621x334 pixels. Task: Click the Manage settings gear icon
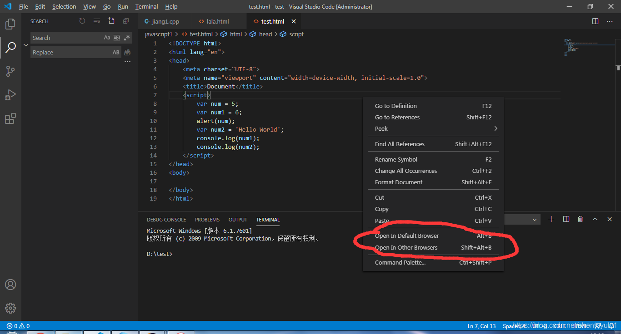[10, 308]
